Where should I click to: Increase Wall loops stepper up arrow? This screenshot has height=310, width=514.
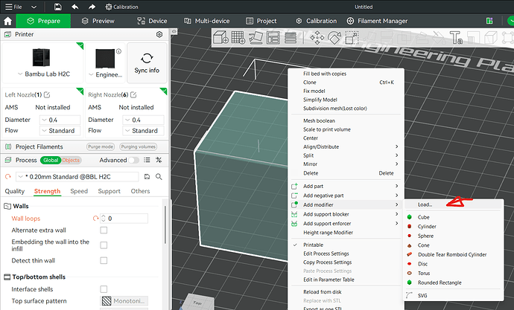(x=104, y=216)
